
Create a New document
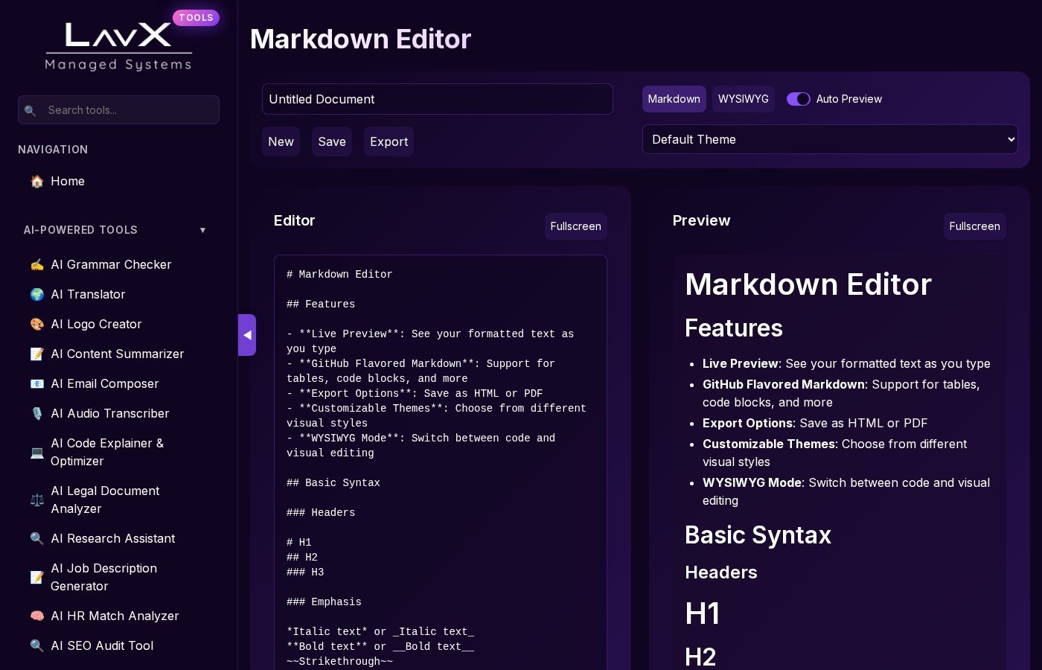point(281,141)
